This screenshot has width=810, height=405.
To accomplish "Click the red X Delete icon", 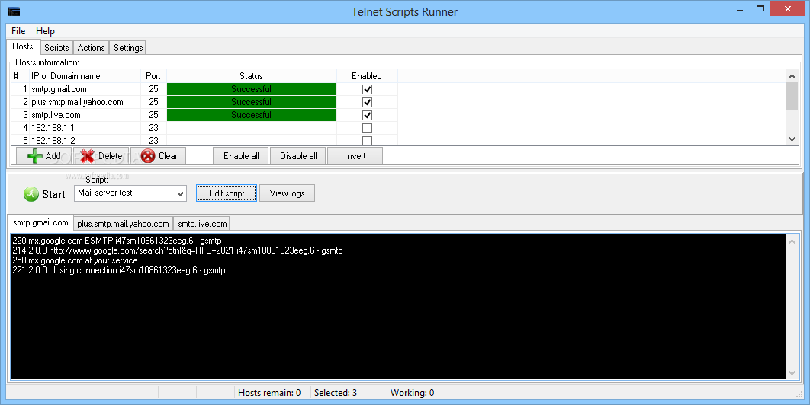I will coord(87,156).
